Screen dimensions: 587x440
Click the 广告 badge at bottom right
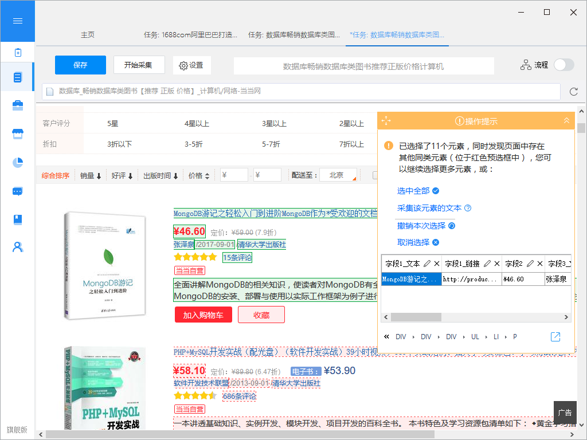tap(565, 412)
